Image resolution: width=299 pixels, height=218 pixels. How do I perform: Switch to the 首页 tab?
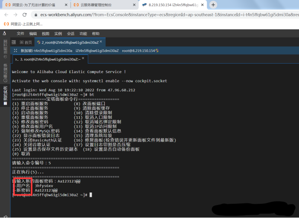tap(26, 42)
